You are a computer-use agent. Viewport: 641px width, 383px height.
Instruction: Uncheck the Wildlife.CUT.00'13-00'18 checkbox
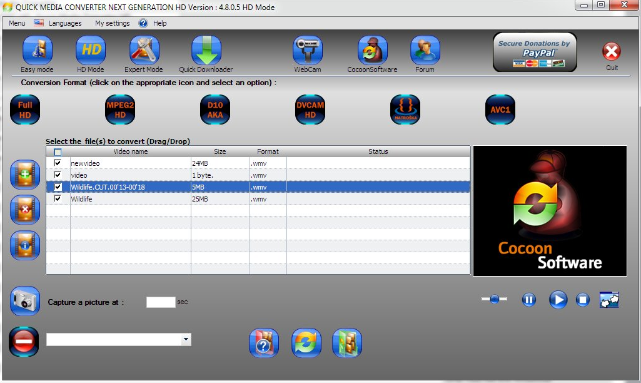[x=58, y=186]
